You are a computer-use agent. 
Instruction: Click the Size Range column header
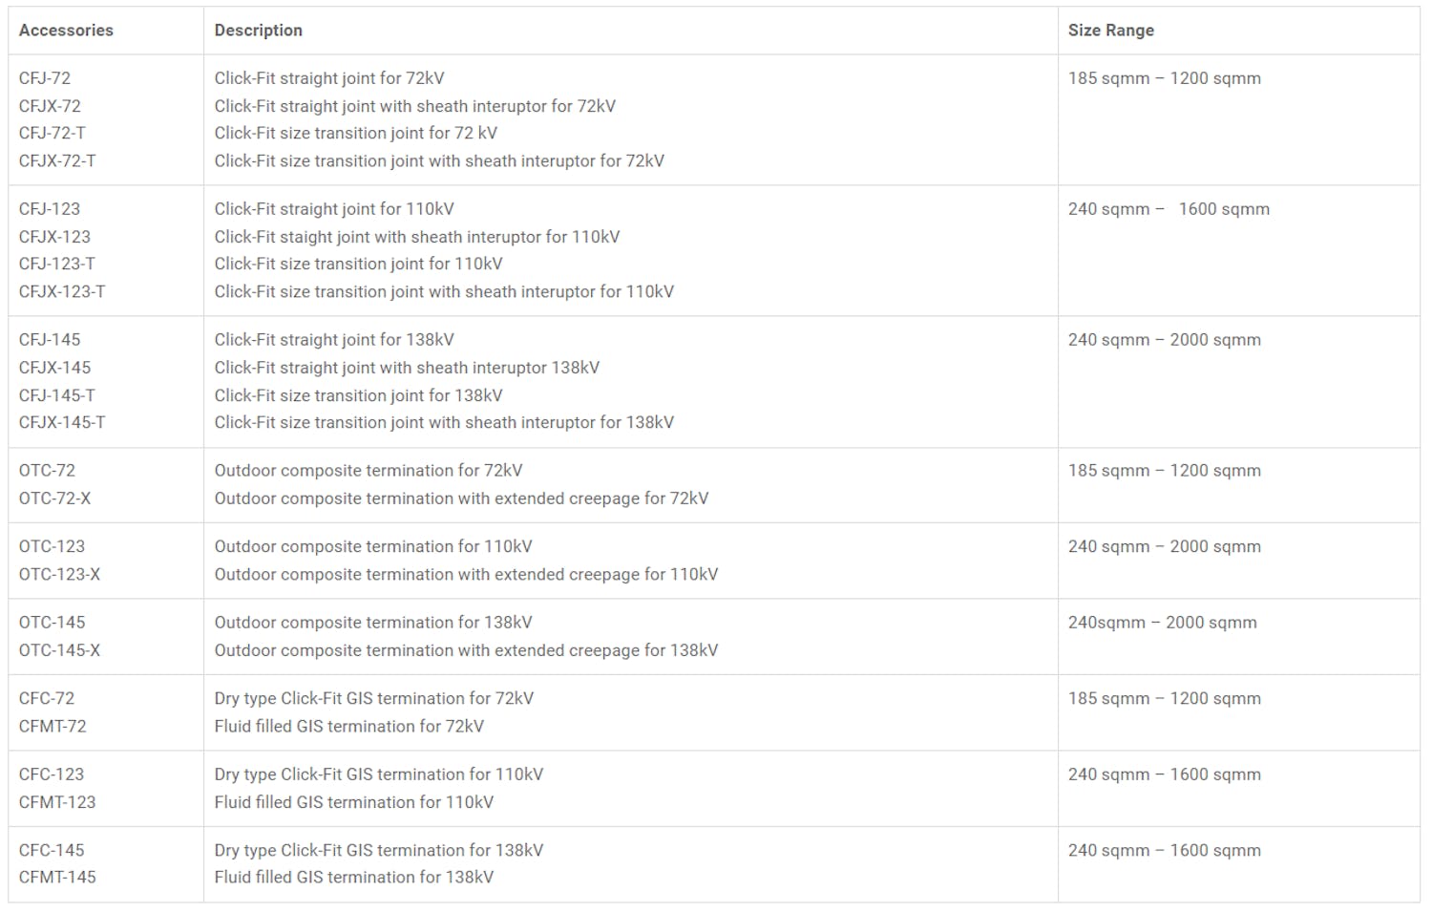coord(1110,31)
